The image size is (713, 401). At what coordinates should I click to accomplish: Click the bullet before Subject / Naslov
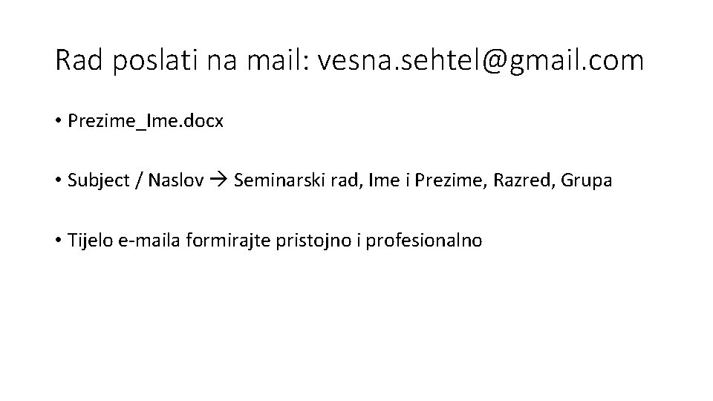59,180
